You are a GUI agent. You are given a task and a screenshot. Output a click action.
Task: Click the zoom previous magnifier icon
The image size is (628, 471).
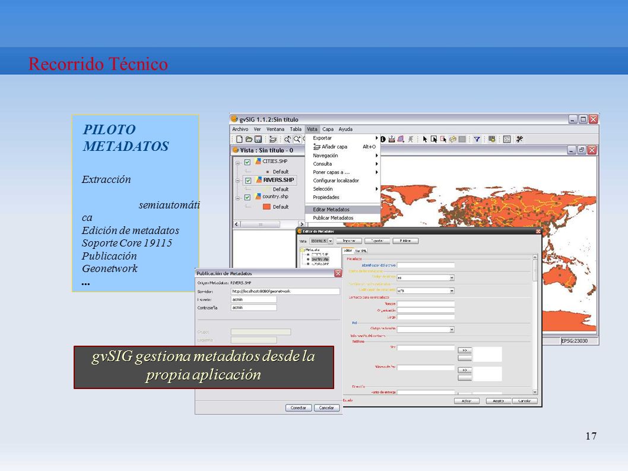[x=287, y=139]
